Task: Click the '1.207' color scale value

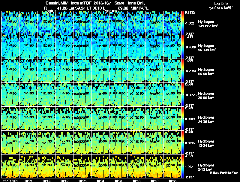Action: [x=189, y=167]
